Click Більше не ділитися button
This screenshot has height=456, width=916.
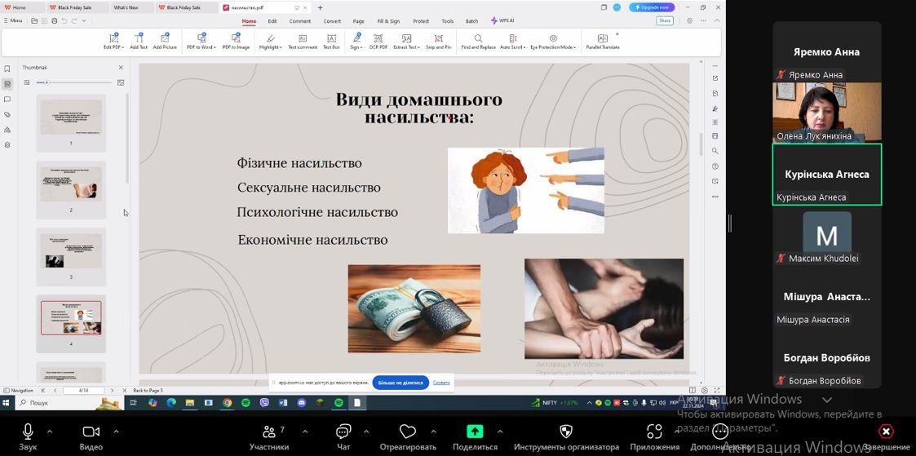point(400,383)
